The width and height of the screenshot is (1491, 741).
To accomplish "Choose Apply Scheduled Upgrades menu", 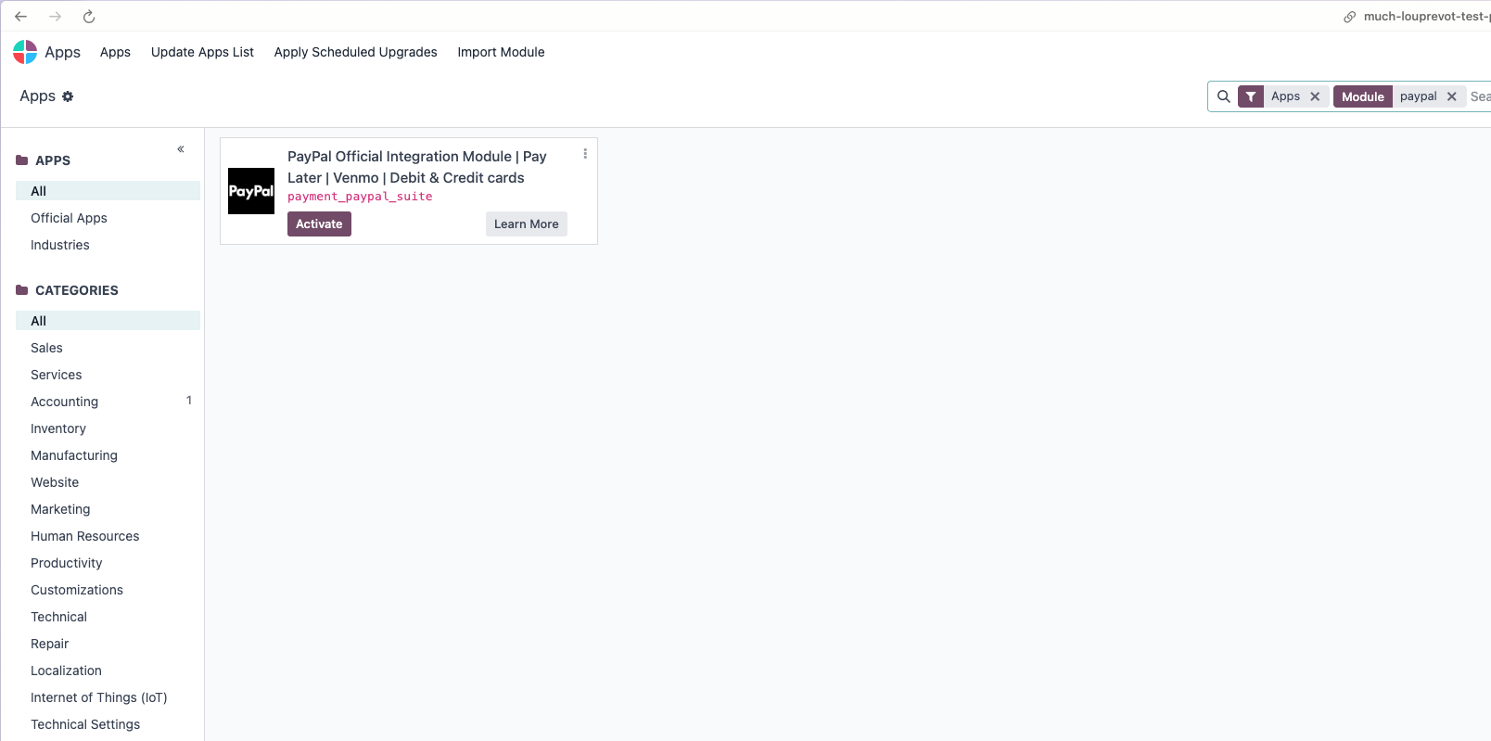I will click(355, 52).
